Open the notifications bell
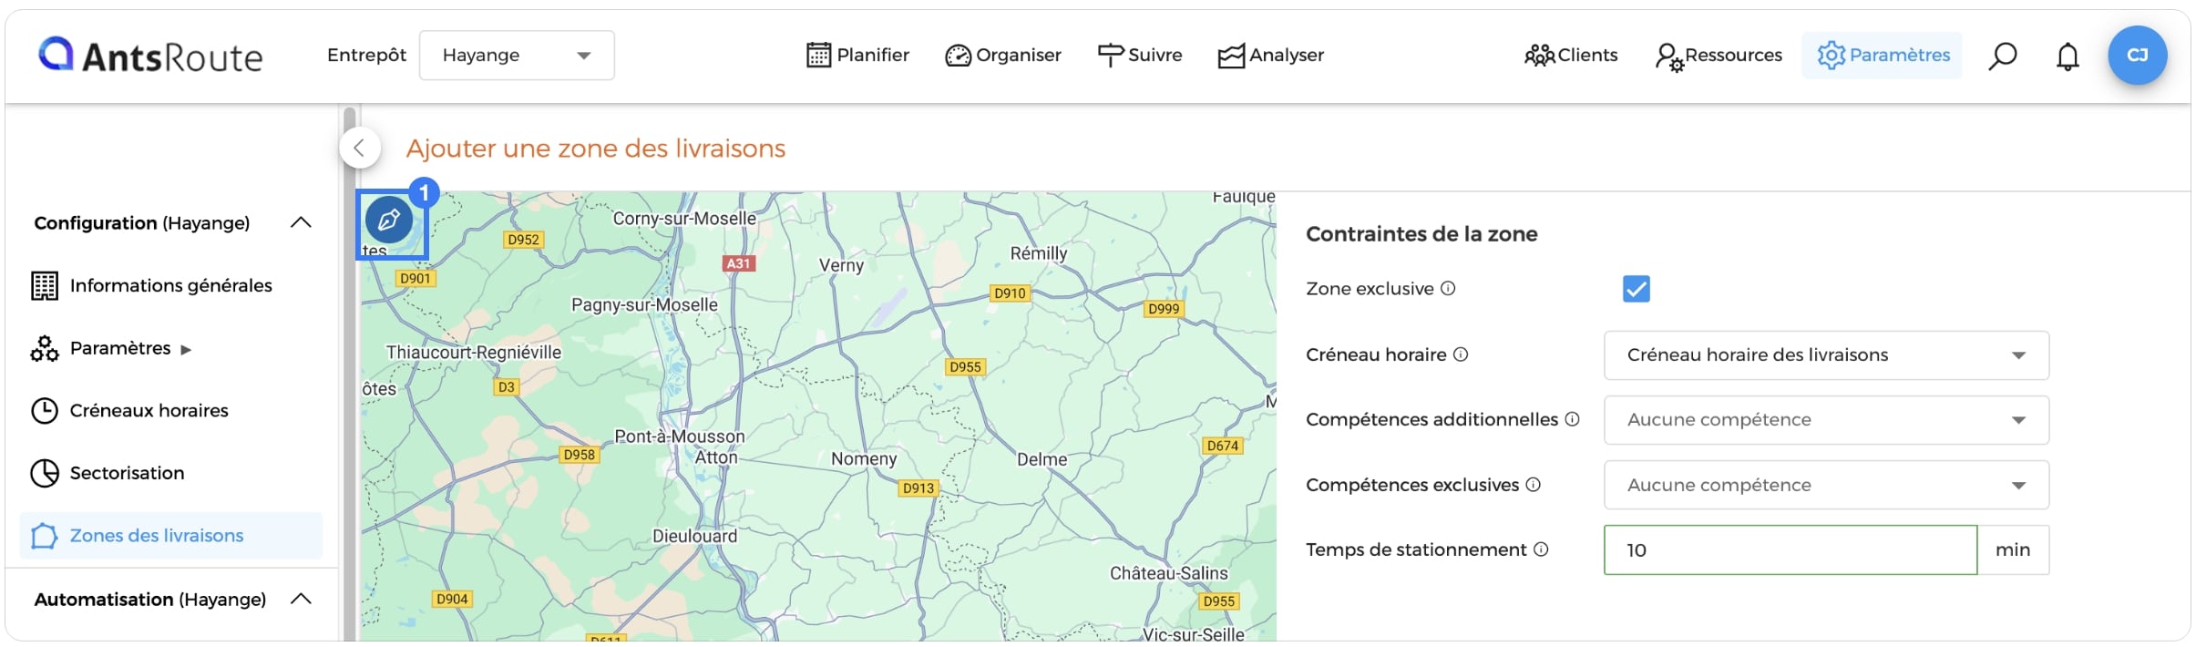Screen dimensions: 2196x647 (2068, 56)
